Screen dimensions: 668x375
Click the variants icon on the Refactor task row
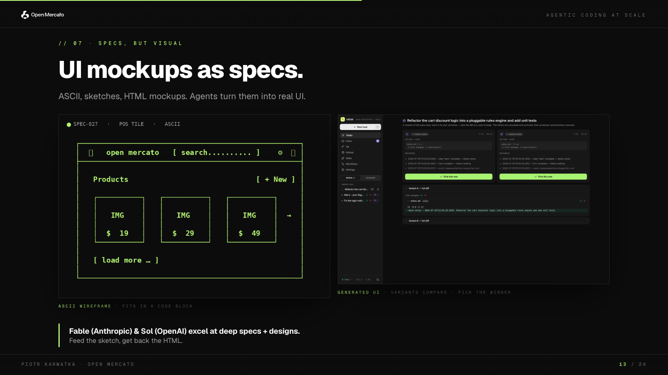click(378, 189)
